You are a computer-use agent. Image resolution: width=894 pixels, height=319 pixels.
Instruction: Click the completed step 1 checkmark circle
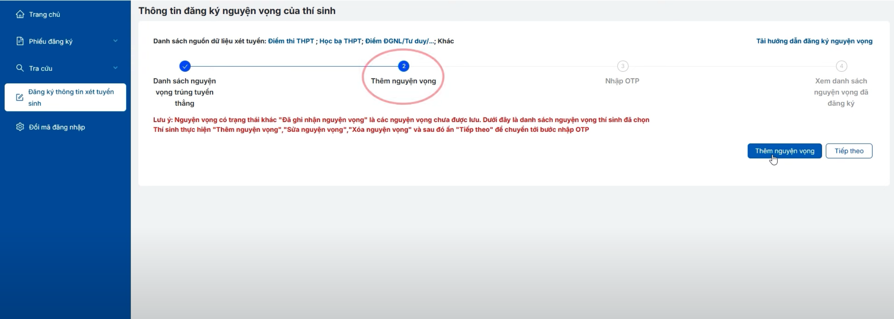[185, 66]
